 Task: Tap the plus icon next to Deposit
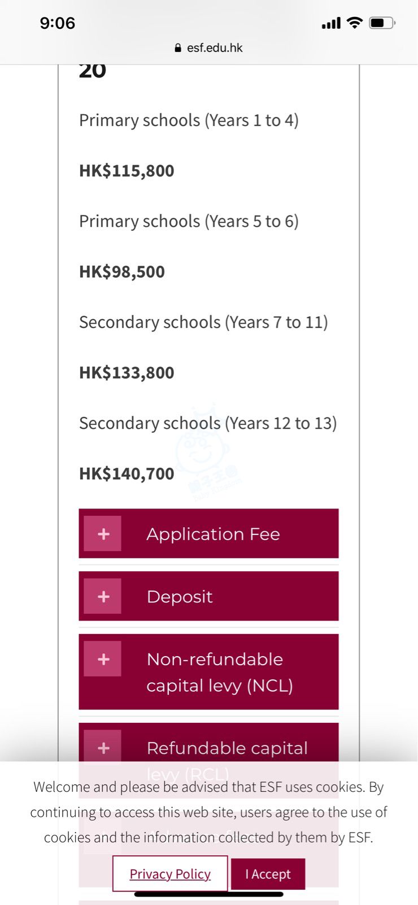tap(103, 597)
